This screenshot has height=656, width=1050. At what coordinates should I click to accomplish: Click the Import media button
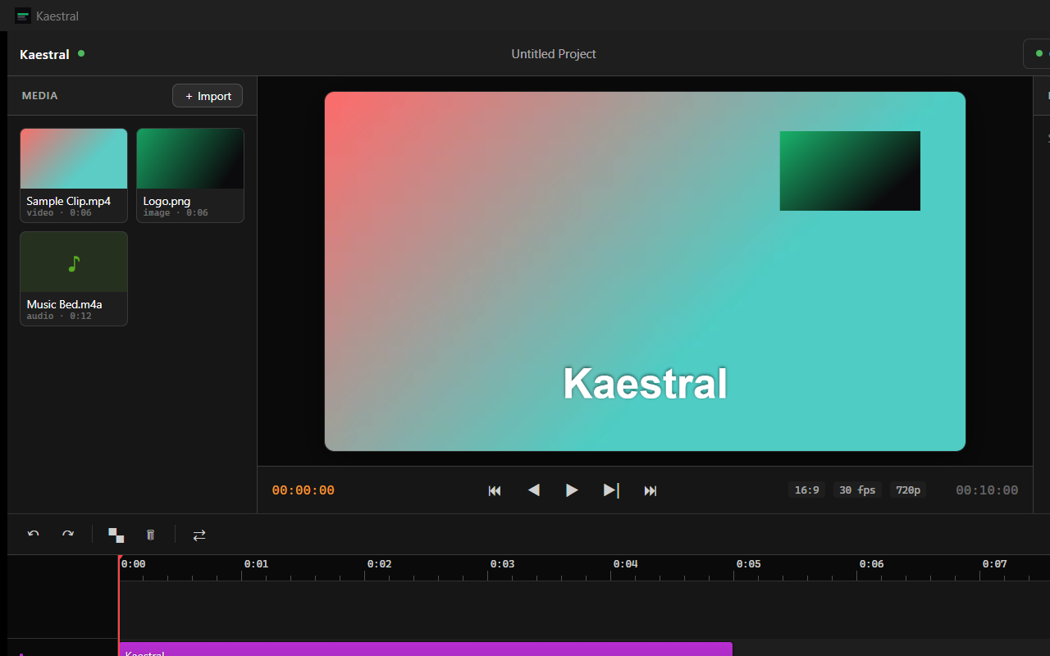tap(208, 96)
